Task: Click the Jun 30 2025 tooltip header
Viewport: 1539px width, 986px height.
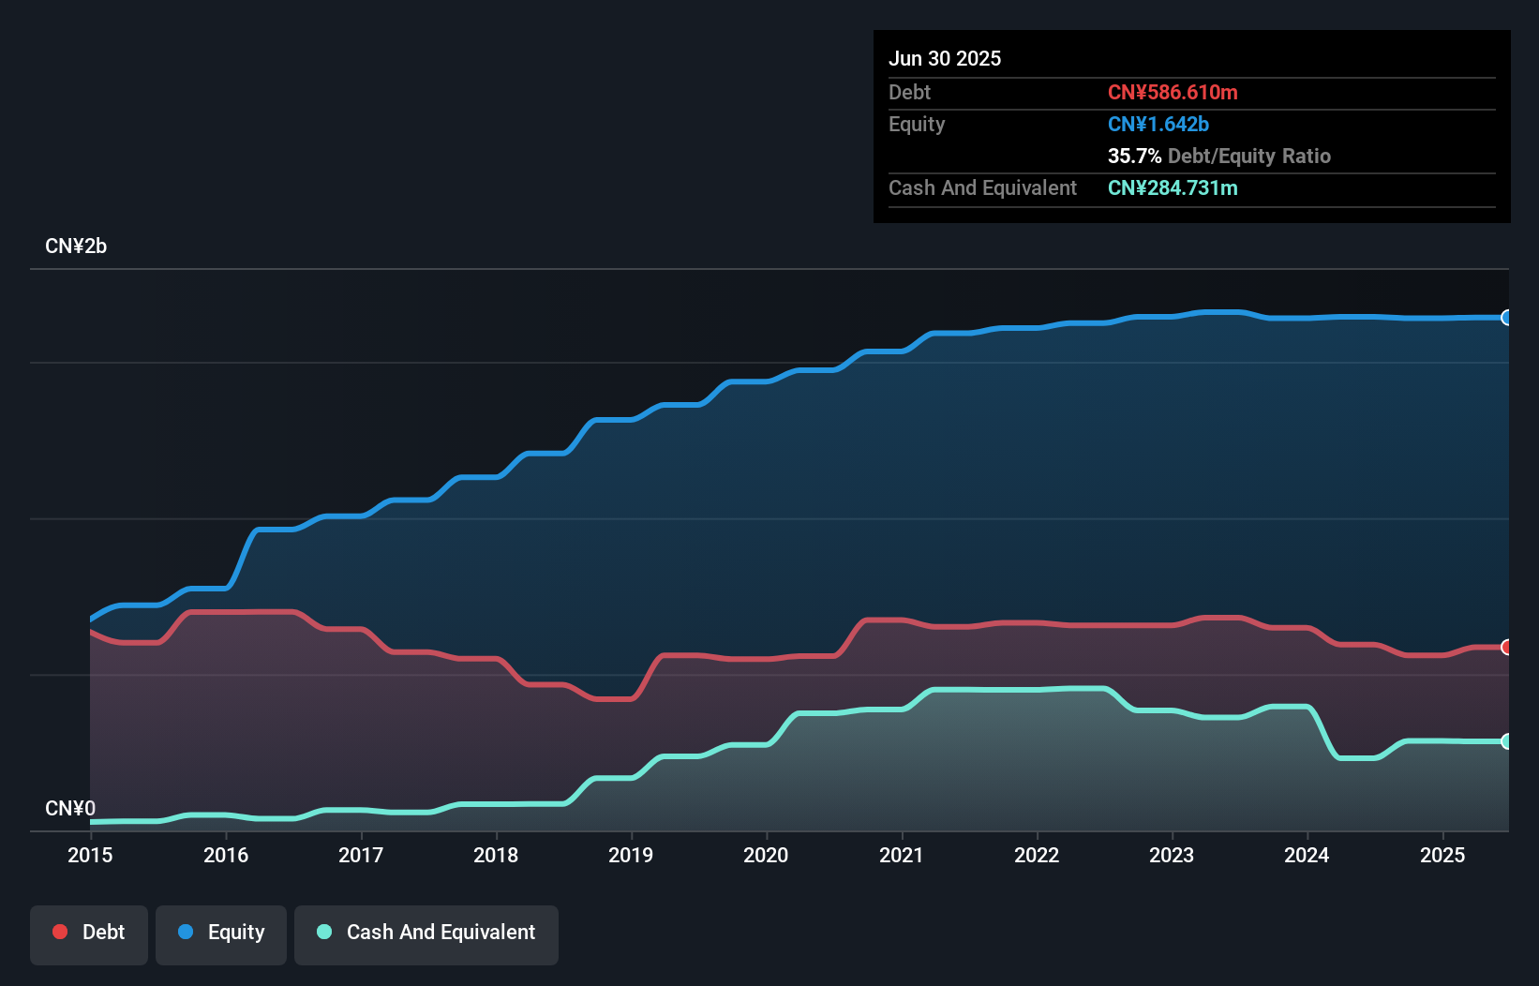Action: [x=945, y=58]
